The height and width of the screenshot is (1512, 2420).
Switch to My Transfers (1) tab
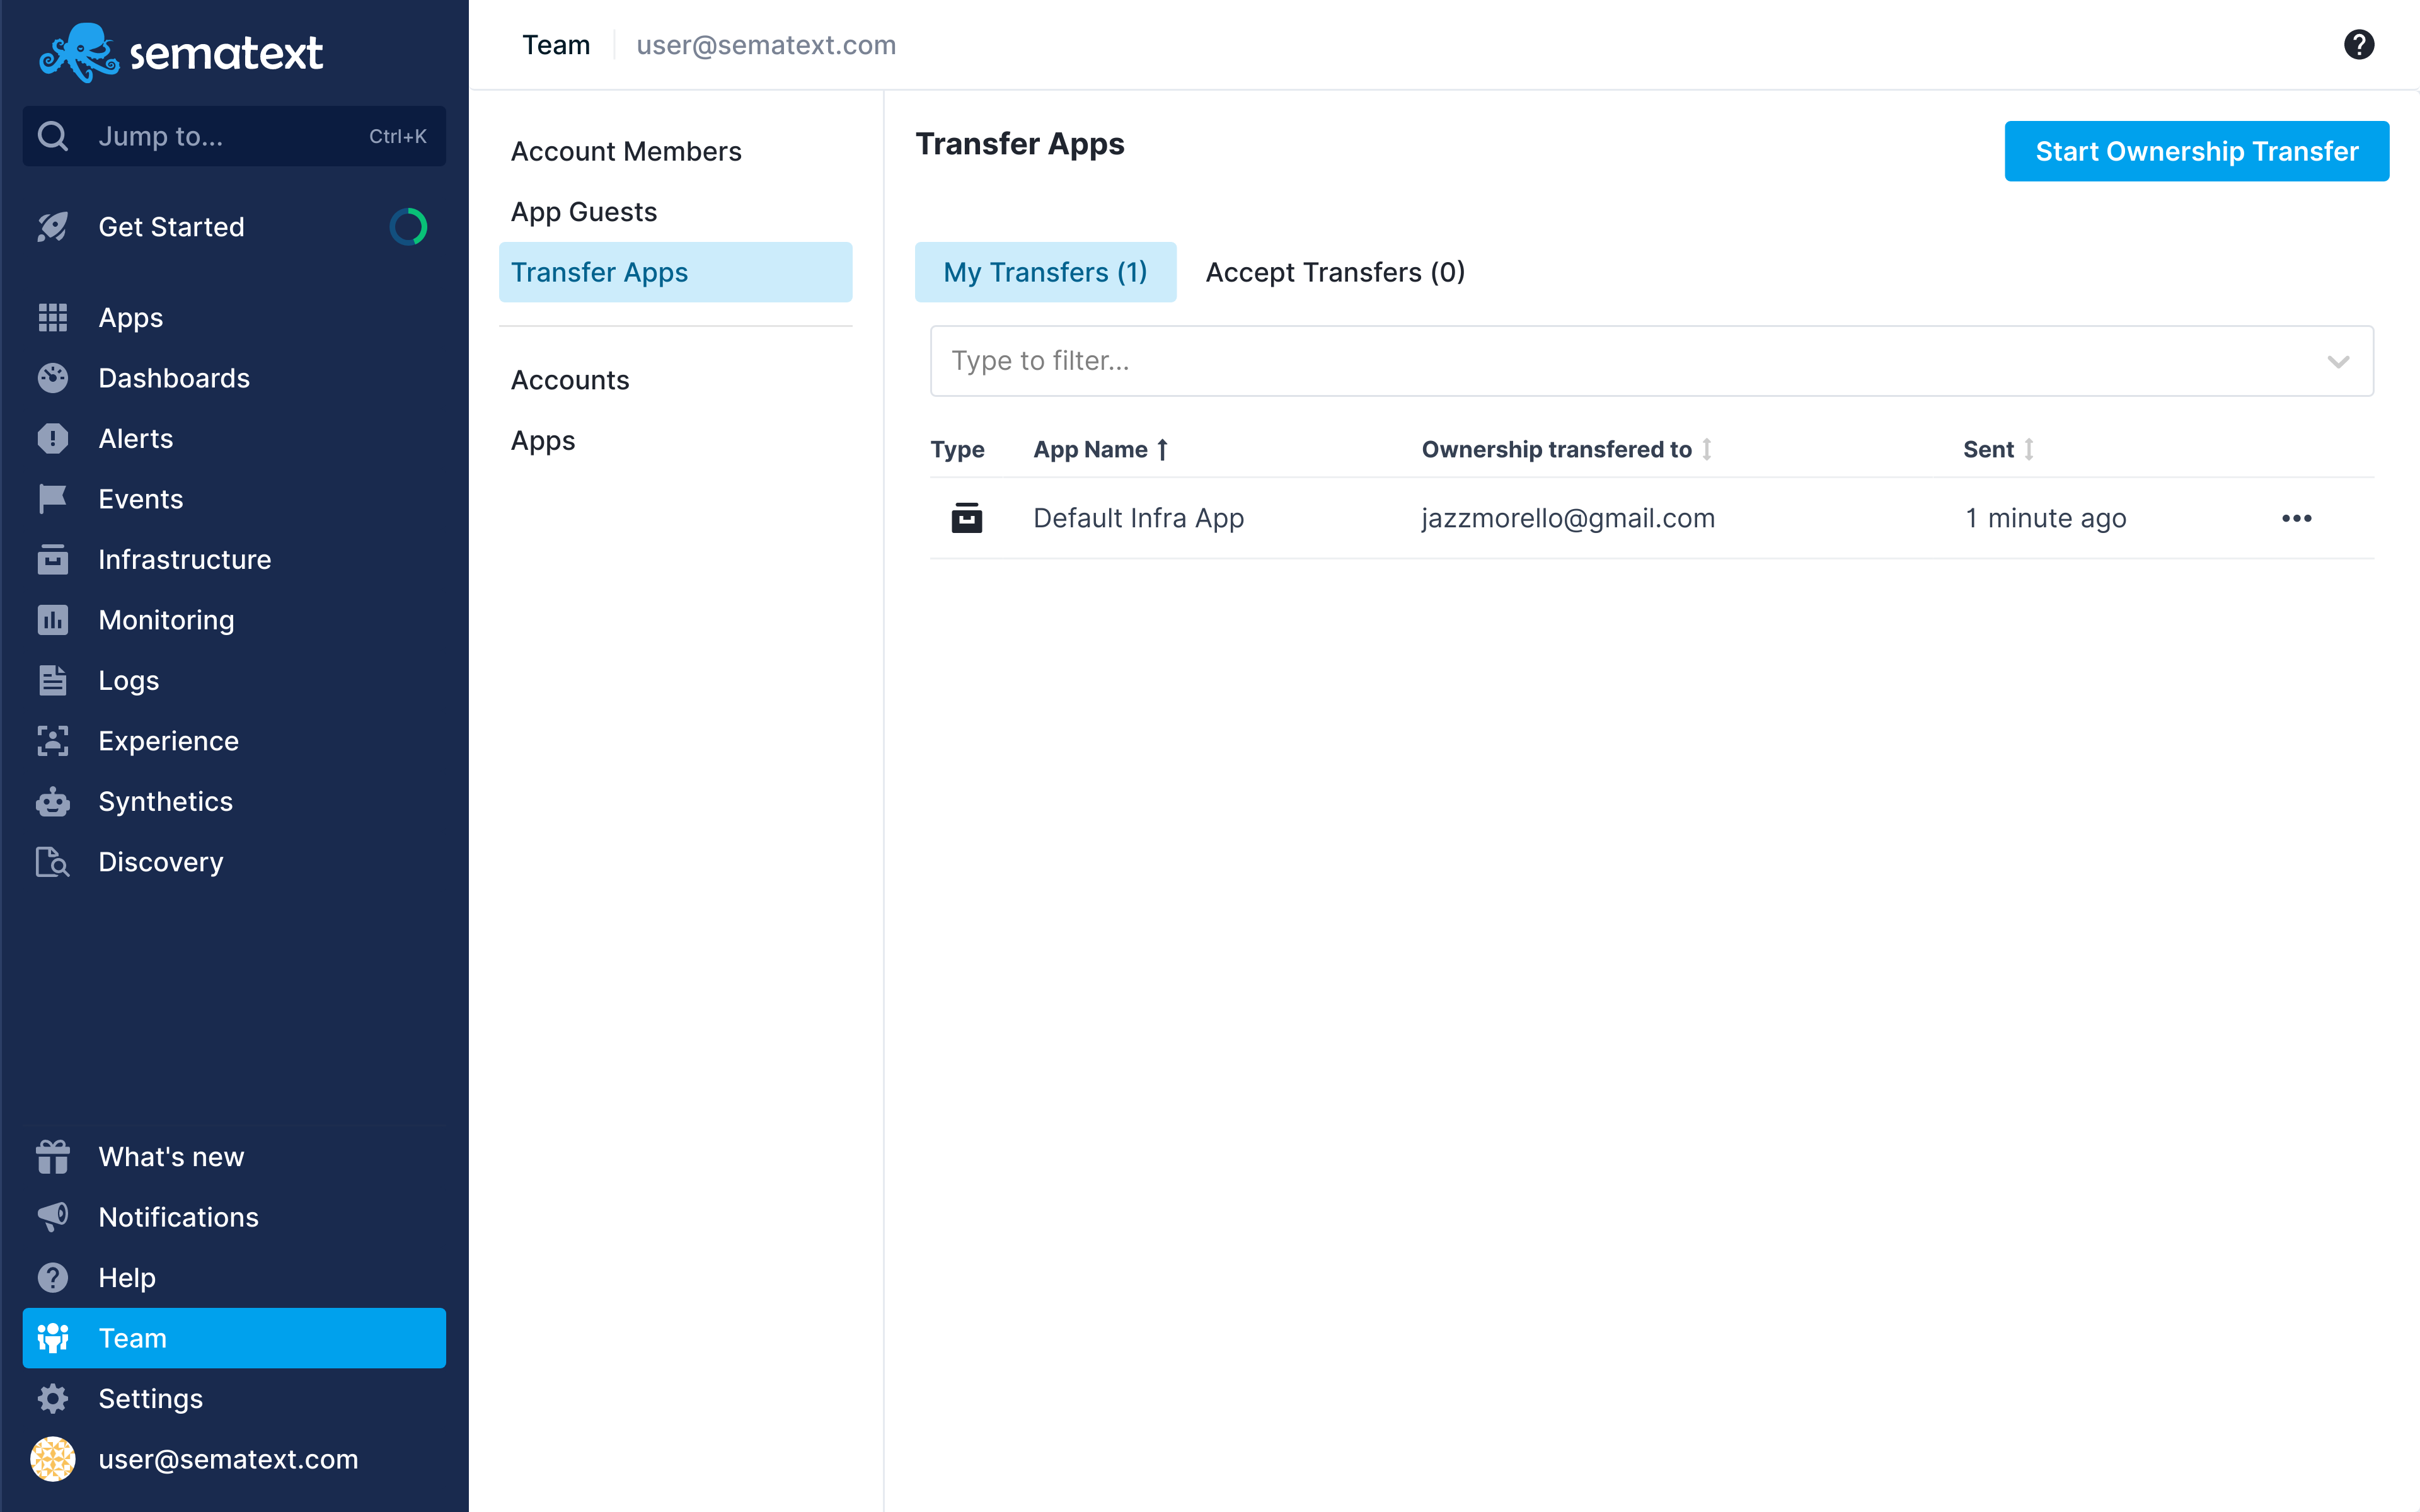(1045, 272)
